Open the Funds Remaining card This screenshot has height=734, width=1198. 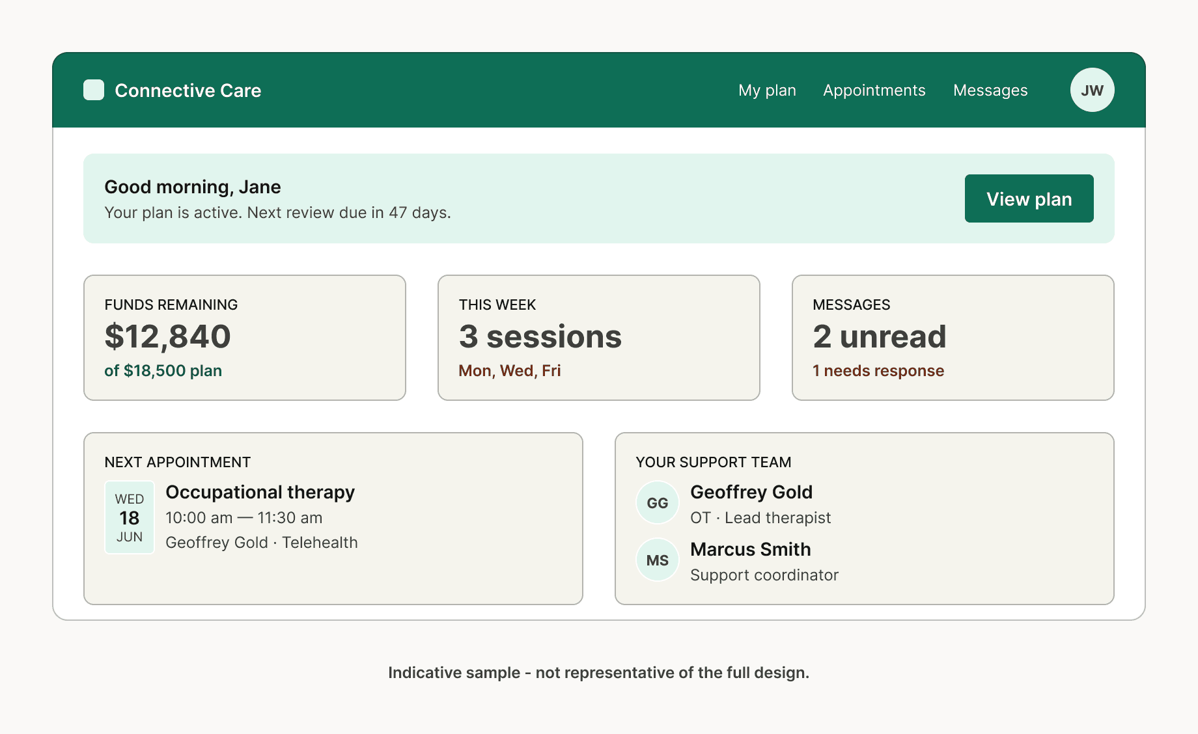pyautogui.click(x=245, y=337)
